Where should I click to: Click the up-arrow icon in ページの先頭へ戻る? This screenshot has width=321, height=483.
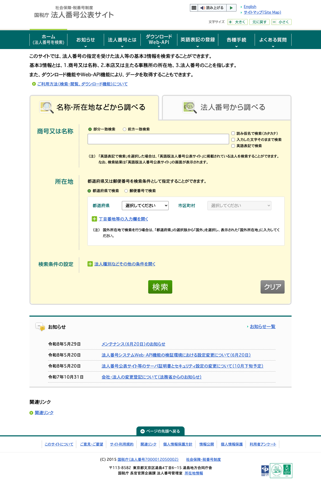pyautogui.click(x=143, y=431)
